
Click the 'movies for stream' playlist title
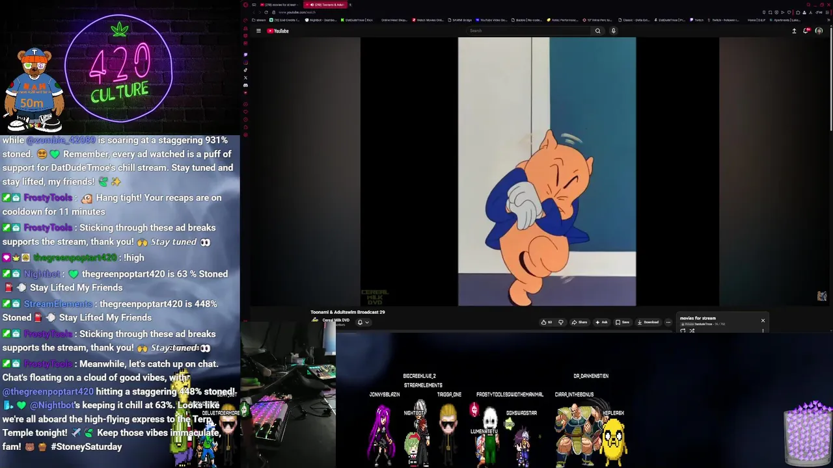[698, 318]
